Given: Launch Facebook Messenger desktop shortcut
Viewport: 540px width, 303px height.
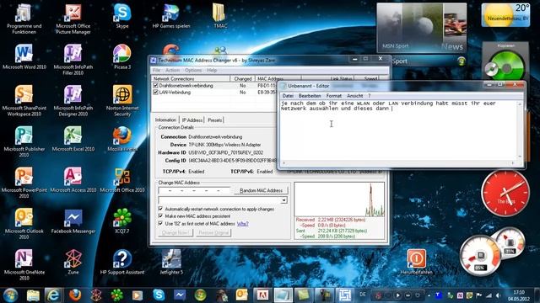Looking at the screenshot, I should point(73,221).
